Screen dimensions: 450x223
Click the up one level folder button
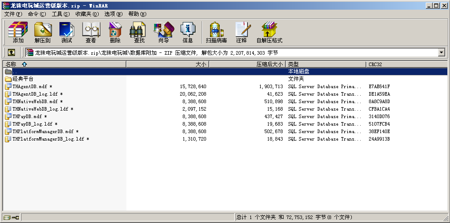pos(11,52)
